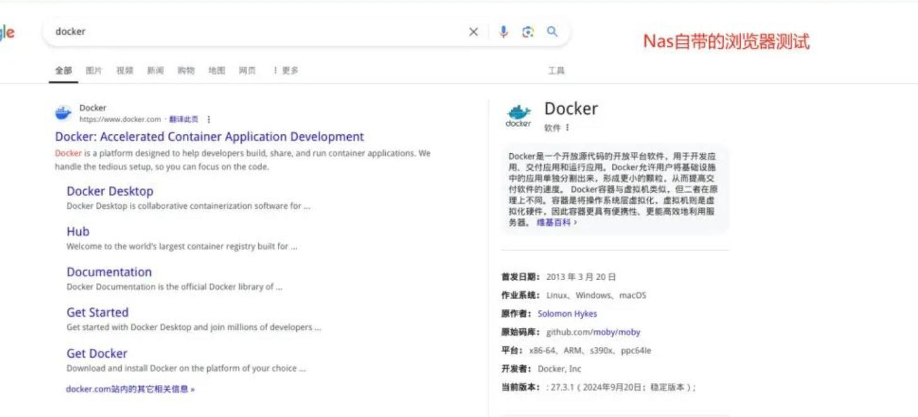This screenshot has width=918, height=417.
Task: Open Google Lens image search icon
Action: coord(528,32)
